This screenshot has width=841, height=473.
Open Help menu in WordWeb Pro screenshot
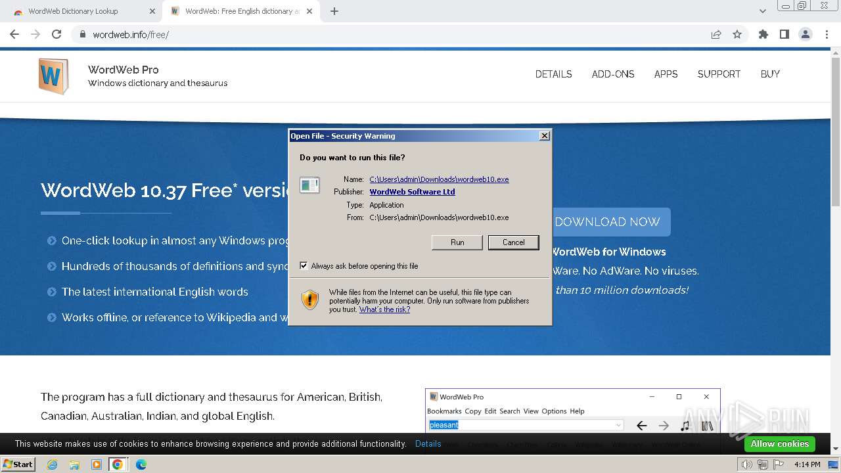(x=577, y=411)
